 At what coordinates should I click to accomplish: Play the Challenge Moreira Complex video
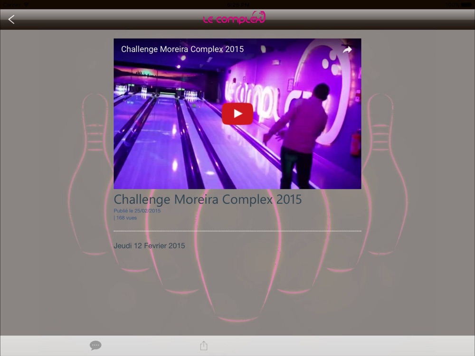coord(237,113)
